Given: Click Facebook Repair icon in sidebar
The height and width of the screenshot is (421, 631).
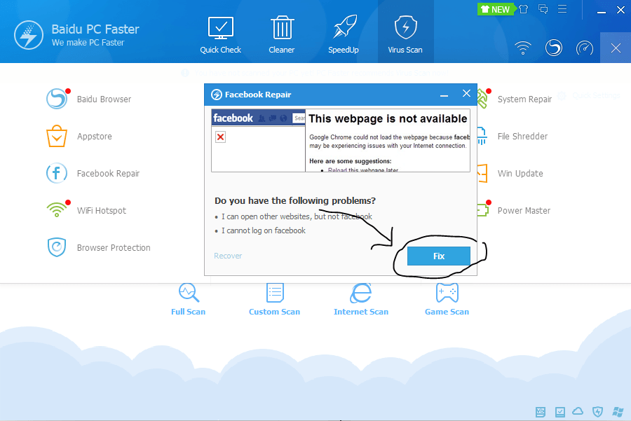Looking at the screenshot, I should click(56, 173).
